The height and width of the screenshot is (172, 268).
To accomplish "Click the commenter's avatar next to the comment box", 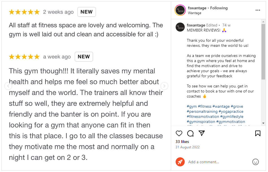I will (180, 162).
